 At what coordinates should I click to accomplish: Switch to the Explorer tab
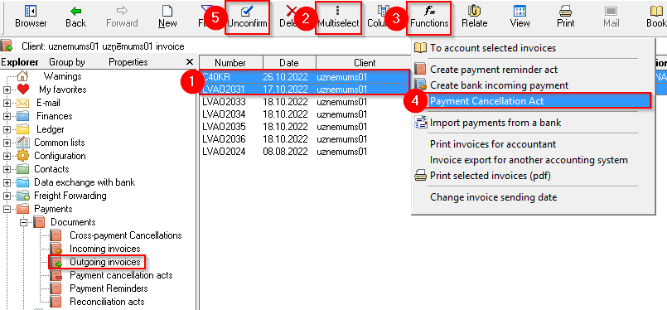click(x=20, y=62)
